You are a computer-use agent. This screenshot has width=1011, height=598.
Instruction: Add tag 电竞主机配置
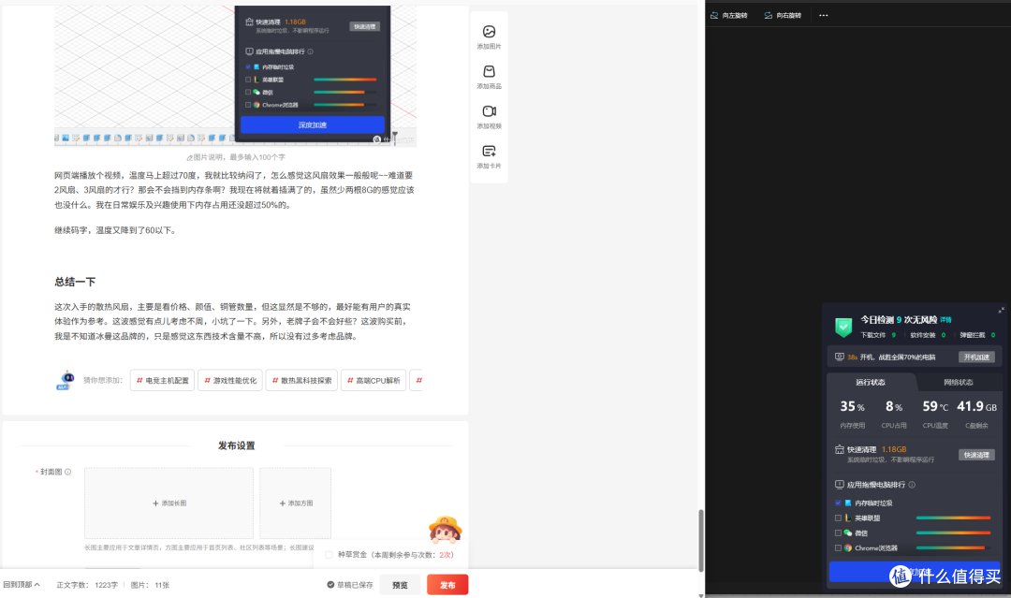(163, 380)
